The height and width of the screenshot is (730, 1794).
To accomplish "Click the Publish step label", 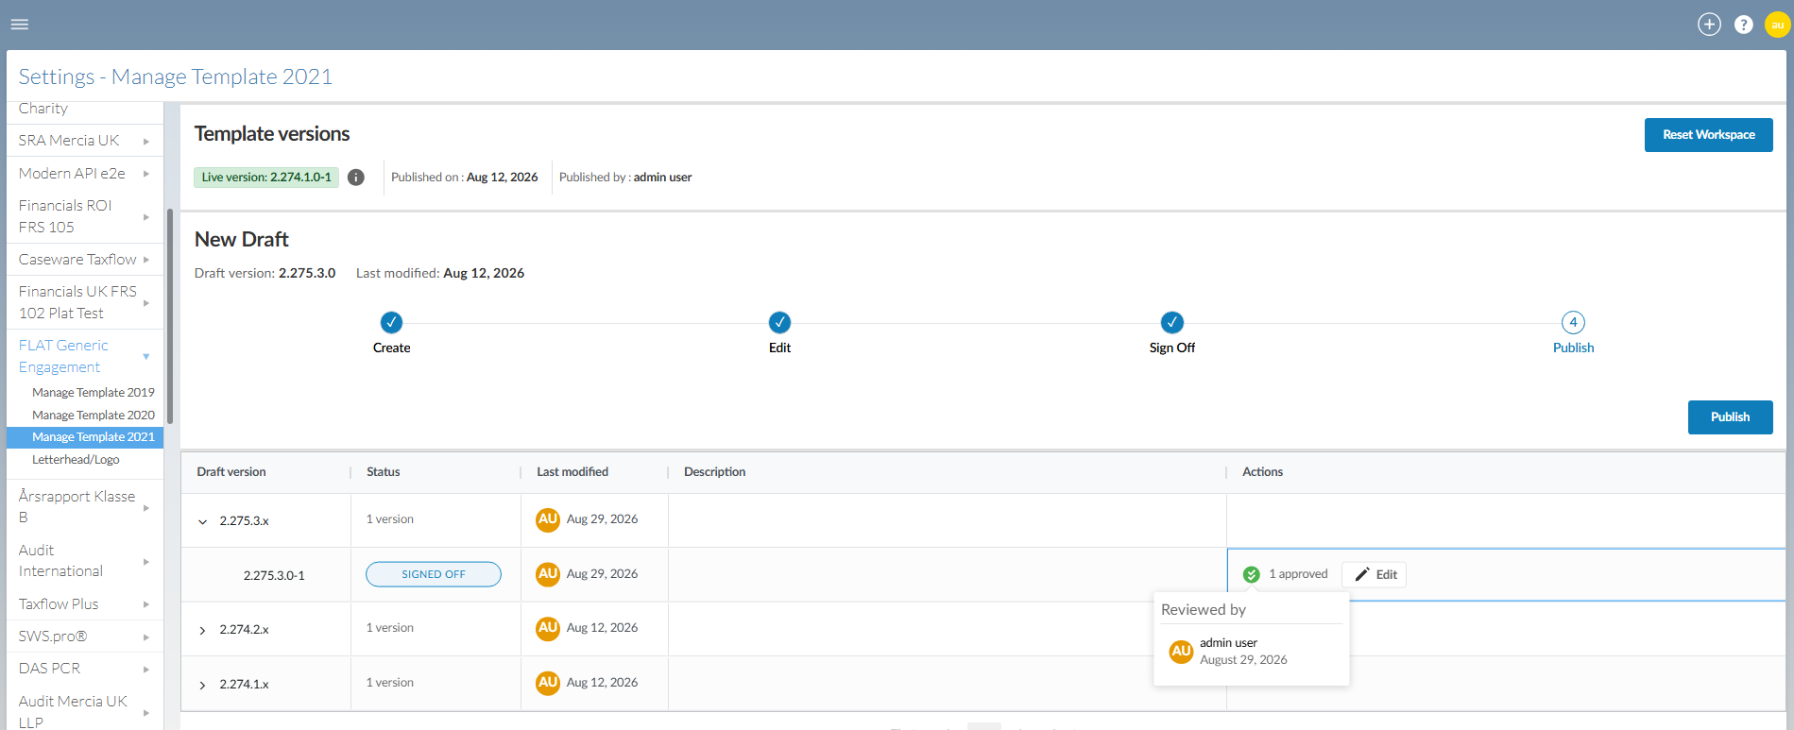I will tap(1573, 348).
